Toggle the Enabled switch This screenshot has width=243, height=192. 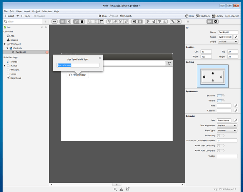pyautogui.click(x=221, y=96)
